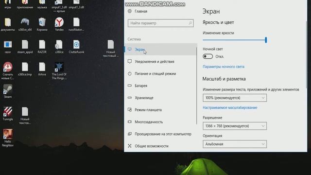Open Проецирование на этот компьютер settings
Screen dimensions: 311x175
(x=160, y=134)
